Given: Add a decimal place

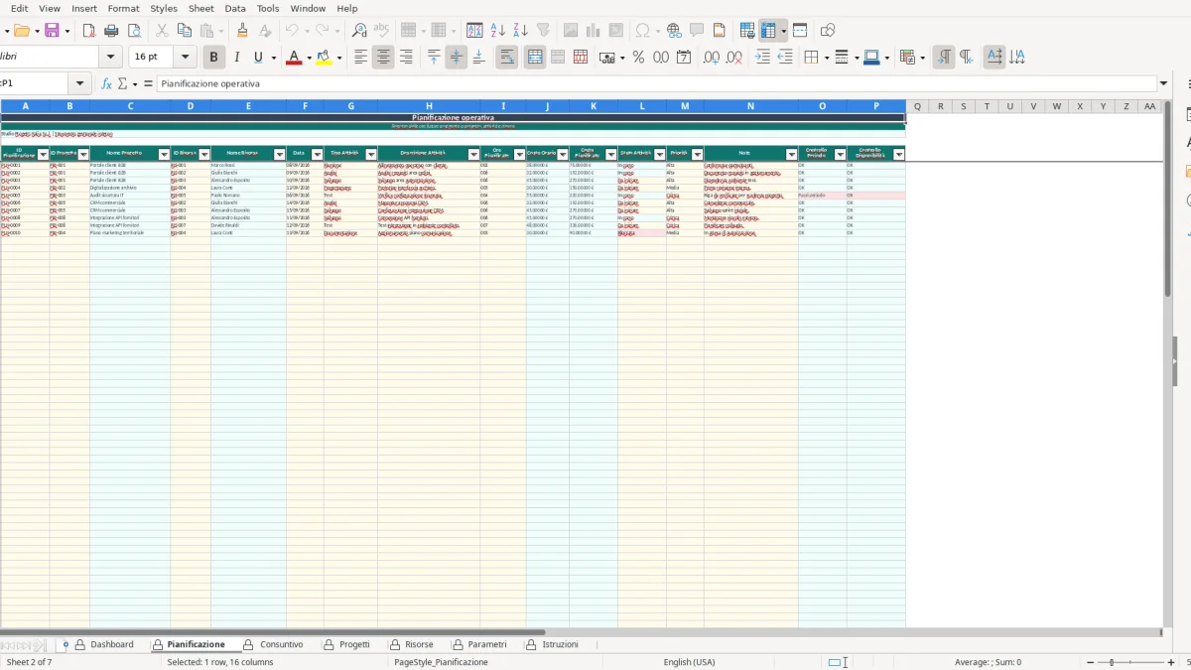Looking at the screenshot, I should click(711, 58).
